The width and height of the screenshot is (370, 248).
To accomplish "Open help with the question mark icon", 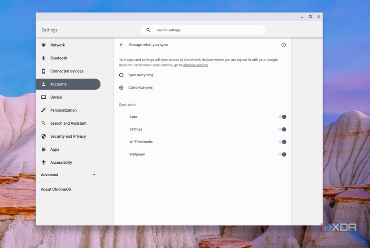I will (x=283, y=45).
